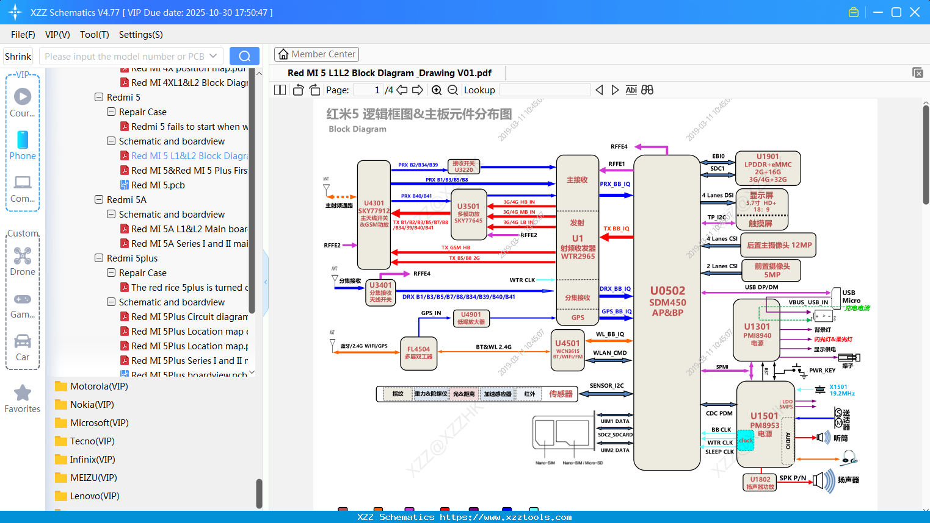Click the Shrink button
The width and height of the screenshot is (930, 523).
tap(18, 55)
